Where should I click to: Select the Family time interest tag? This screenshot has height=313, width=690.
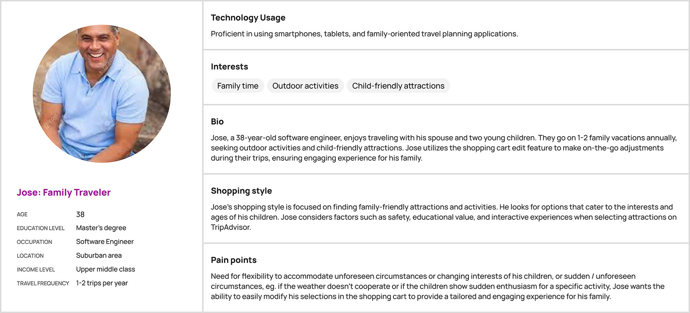238,86
